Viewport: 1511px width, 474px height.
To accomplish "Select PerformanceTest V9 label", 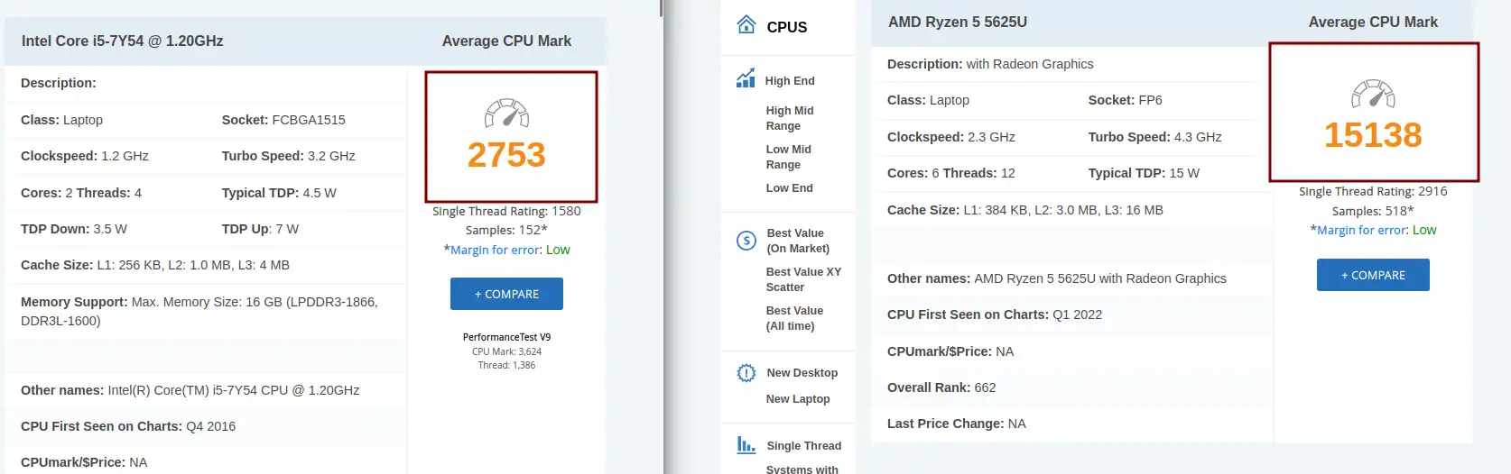I will coord(506,337).
